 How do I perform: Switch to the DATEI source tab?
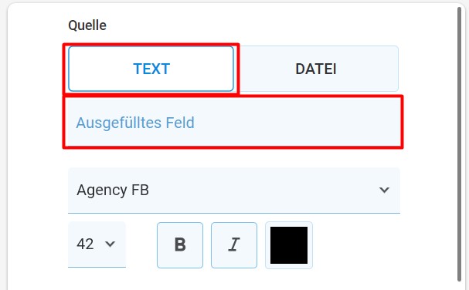point(316,69)
